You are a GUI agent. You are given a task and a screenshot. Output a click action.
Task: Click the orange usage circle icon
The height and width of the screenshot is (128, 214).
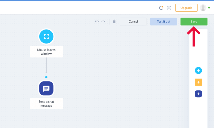(161, 8)
